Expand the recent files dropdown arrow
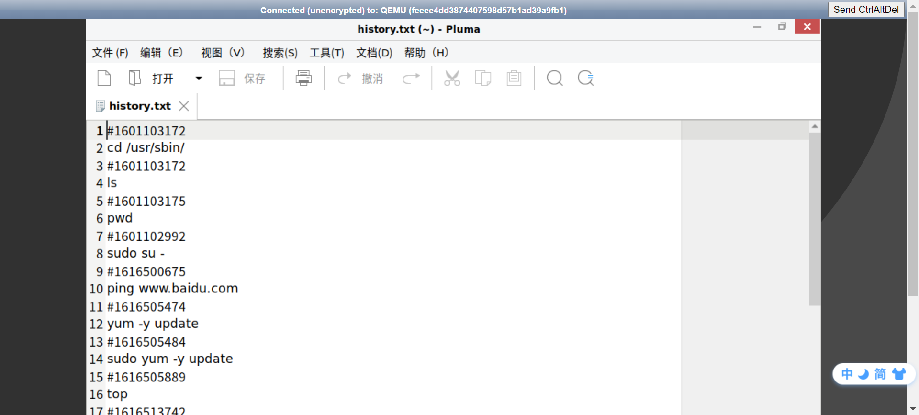Viewport: 919px width, 415px height. pyautogui.click(x=199, y=79)
